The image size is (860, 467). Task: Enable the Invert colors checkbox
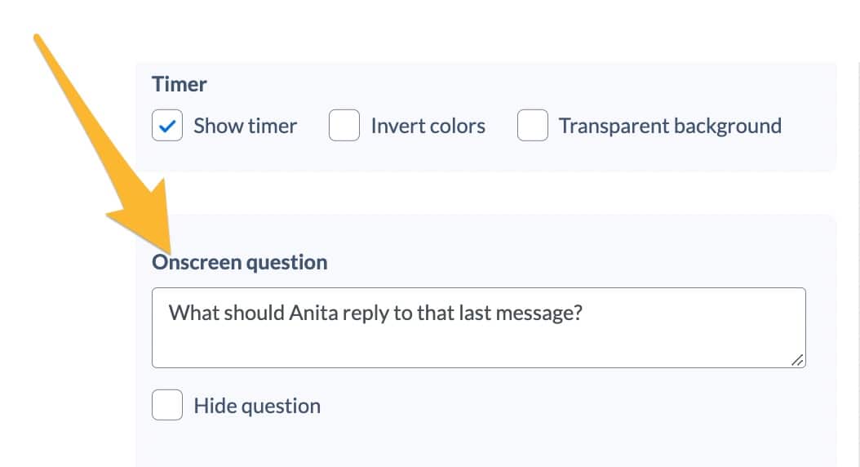coord(344,126)
